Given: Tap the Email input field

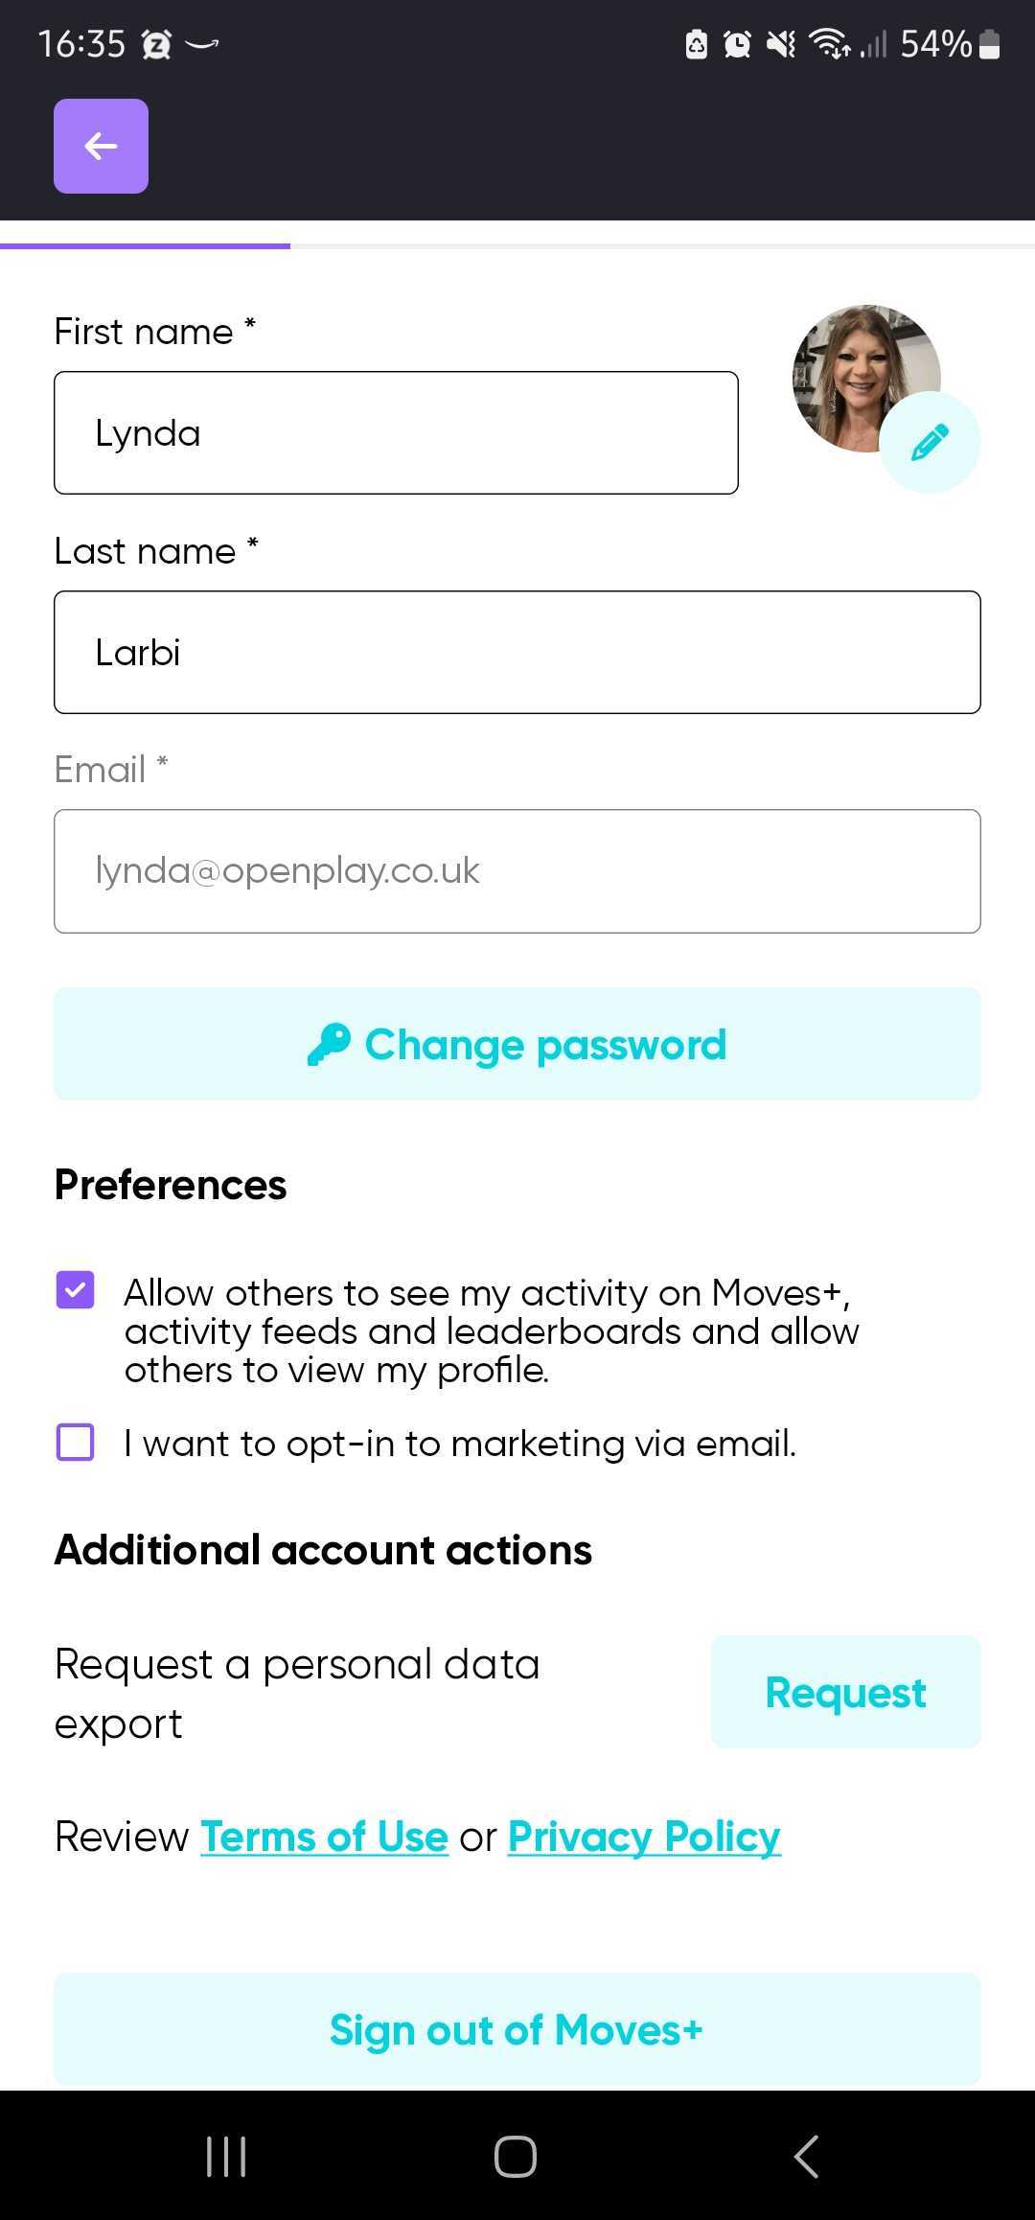Looking at the screenshot, I should [x=517, y=870].
